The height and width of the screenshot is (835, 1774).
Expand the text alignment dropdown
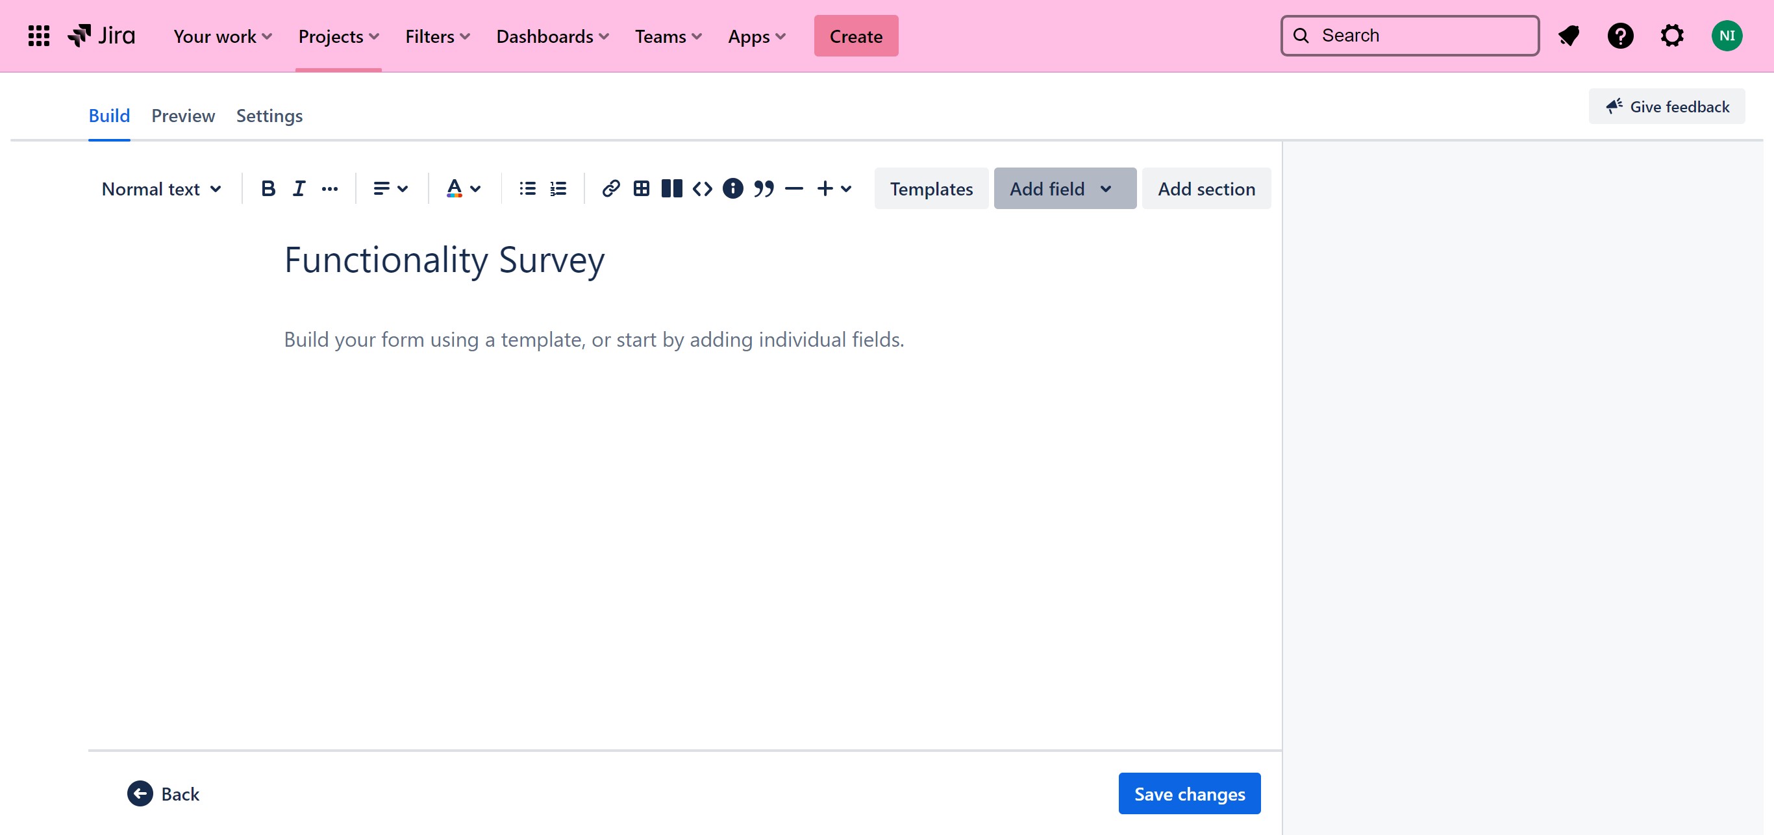(390, 188)
